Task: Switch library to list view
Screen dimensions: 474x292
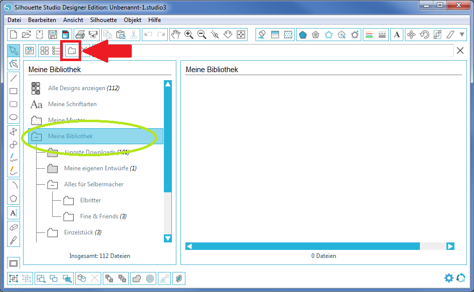Action: 57,51
